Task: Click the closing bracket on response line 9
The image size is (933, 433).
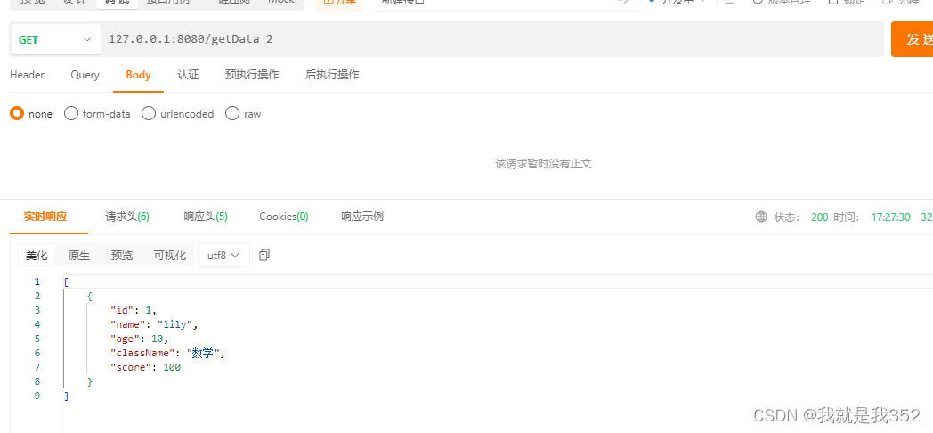Action: coord(66,396)
